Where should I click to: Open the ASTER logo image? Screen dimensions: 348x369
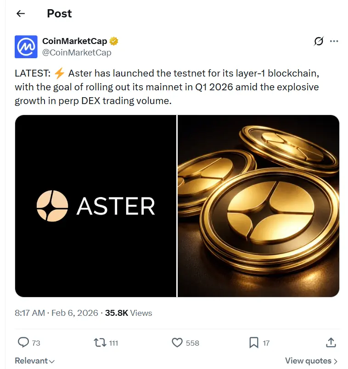pyautogui.click(x=95, y=206)
